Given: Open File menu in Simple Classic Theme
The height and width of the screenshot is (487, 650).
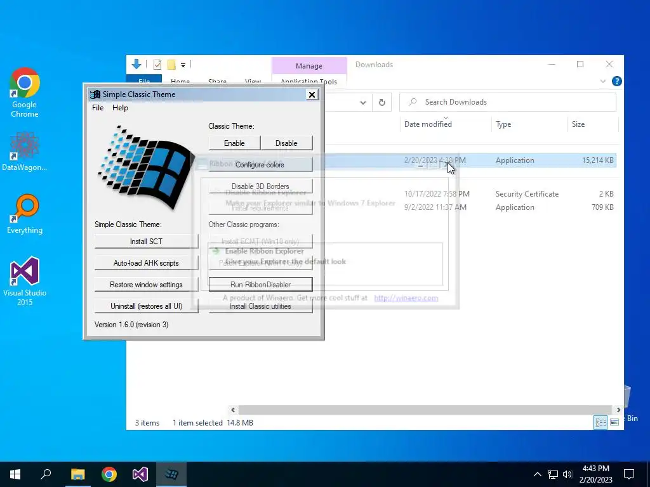Looking at the screenshot, I should (98, 108).
